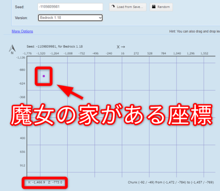Viewport: 220px width, 191px height.
Task: Click the red annotation arrow pointing at the marker
Action: 70,92
